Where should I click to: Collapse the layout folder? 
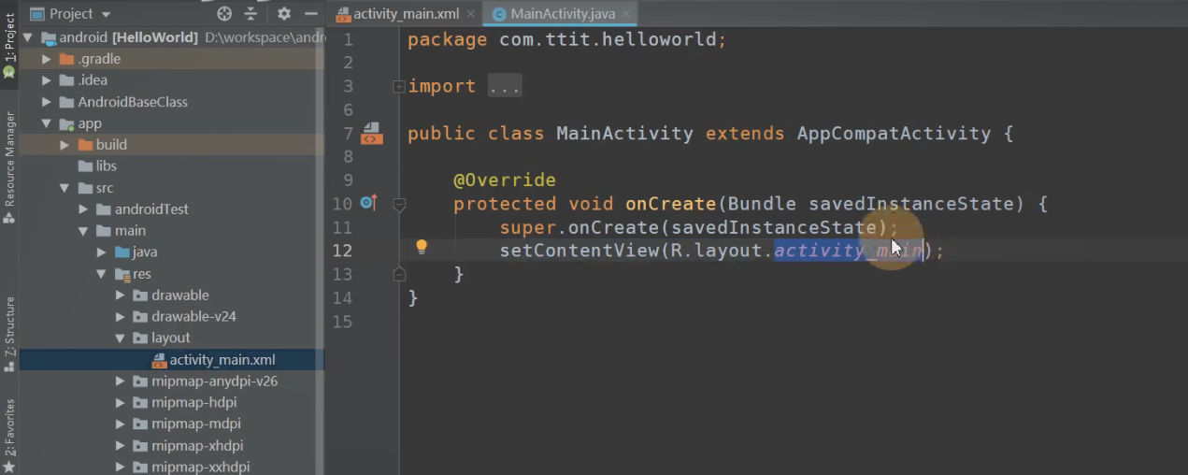pos(121,338)
